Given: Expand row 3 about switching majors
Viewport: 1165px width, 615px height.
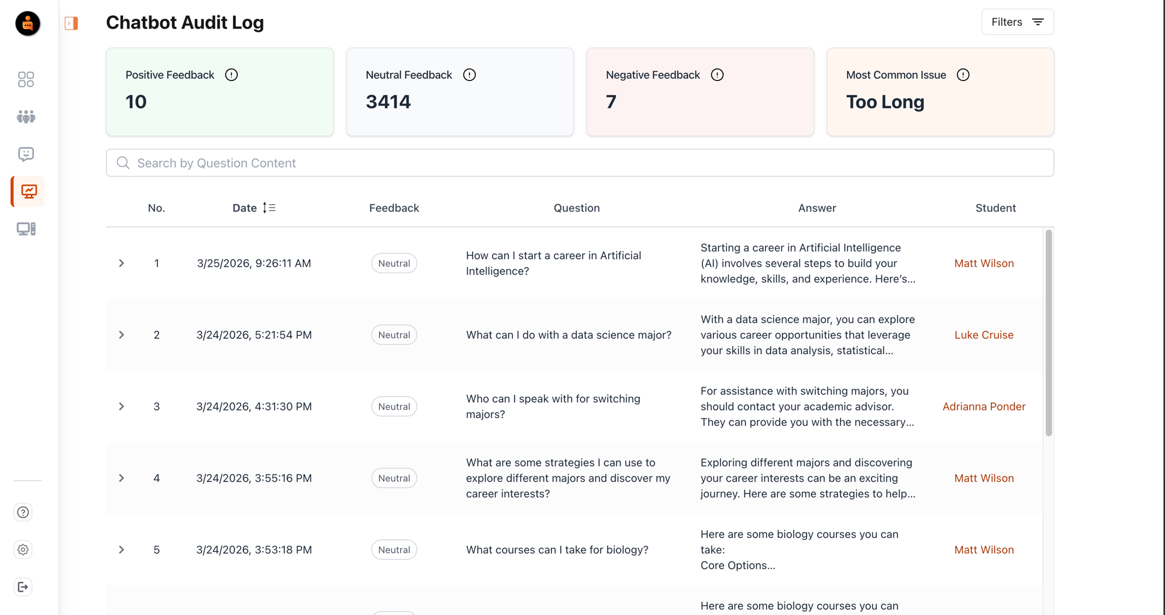Looking at the screenshot, I should (121, 406).
